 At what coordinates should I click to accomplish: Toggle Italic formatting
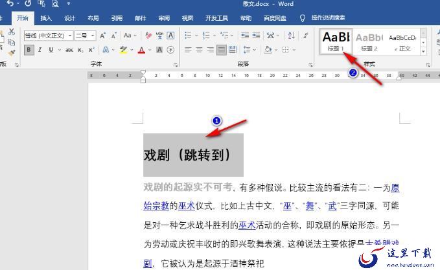[40, 50]
